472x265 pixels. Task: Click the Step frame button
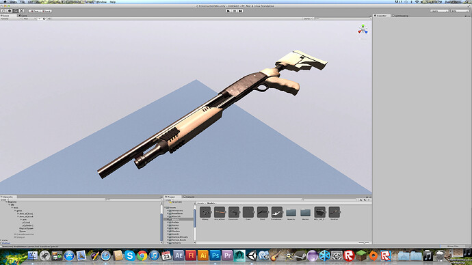click(241, 11)
